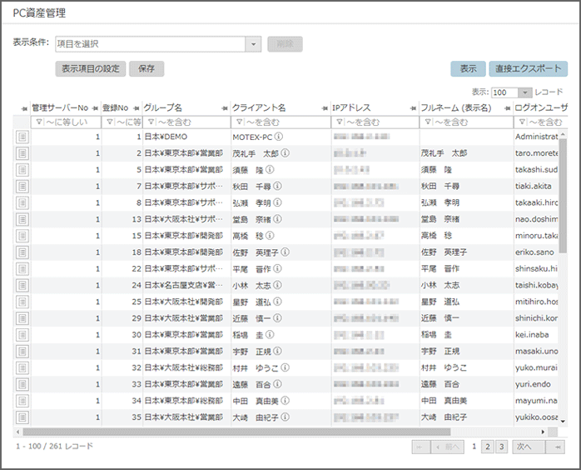Open filter operator for IPアドレス column
Viewport: 581px width, 470px height.
click(x=340, y=122)
